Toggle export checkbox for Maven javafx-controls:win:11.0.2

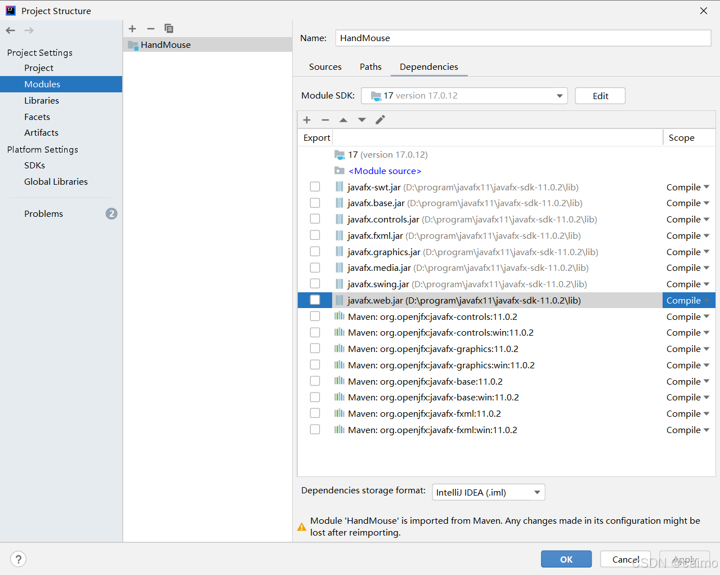click(315, 333)
